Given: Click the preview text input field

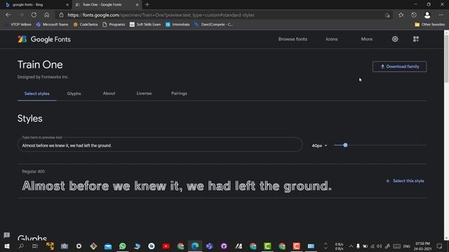Looking at the screenshot, I should (160, 145).
